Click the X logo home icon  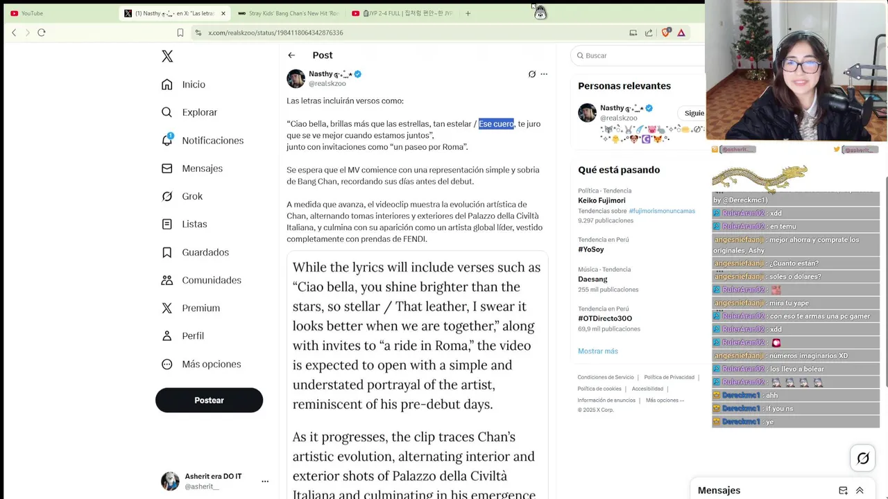pos(167,56)
